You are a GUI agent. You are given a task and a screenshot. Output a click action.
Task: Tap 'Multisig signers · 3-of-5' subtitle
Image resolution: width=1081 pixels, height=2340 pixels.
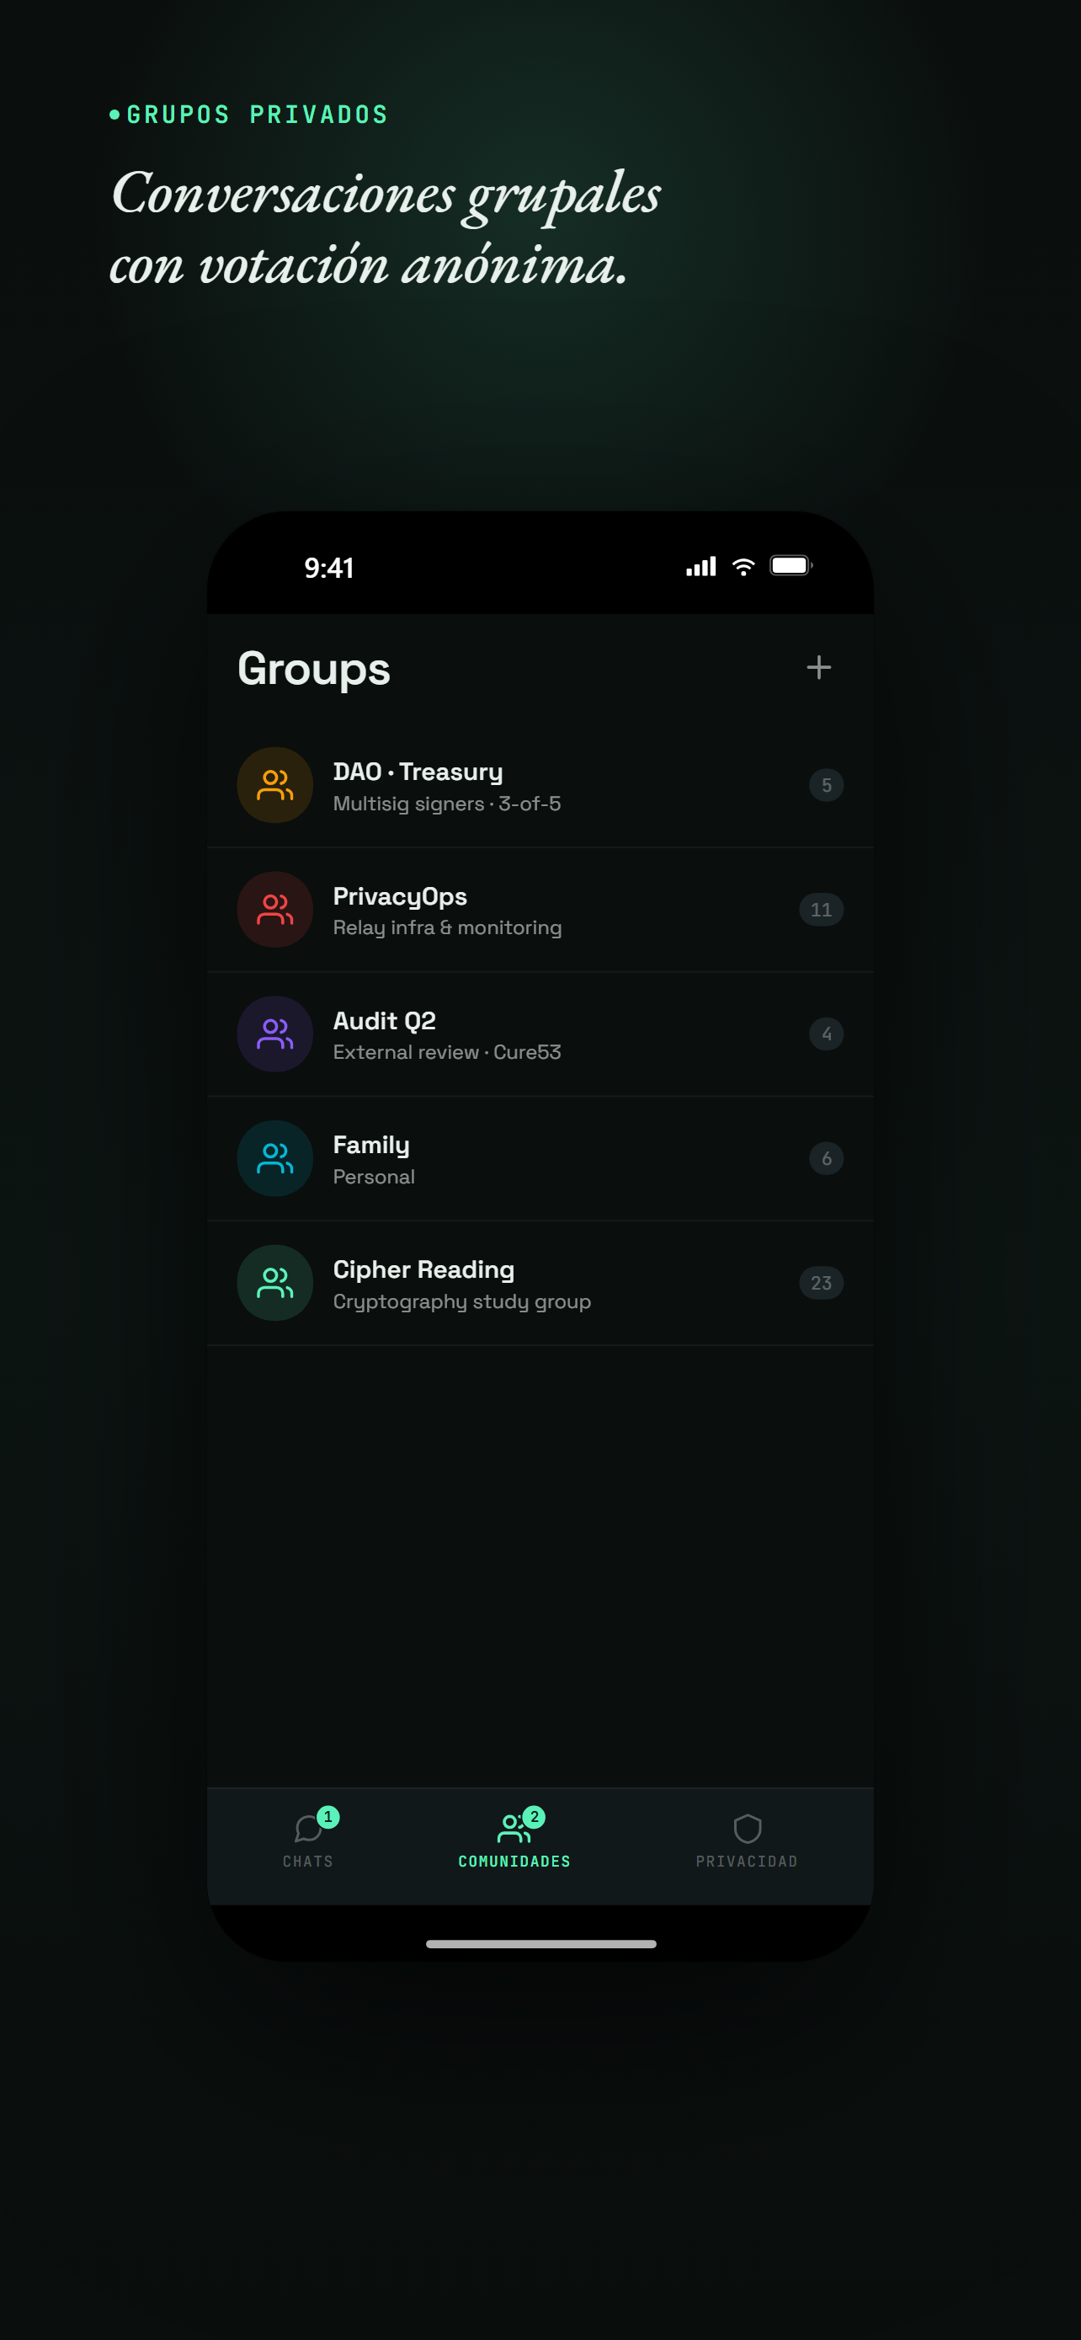(x=446, y=804)
